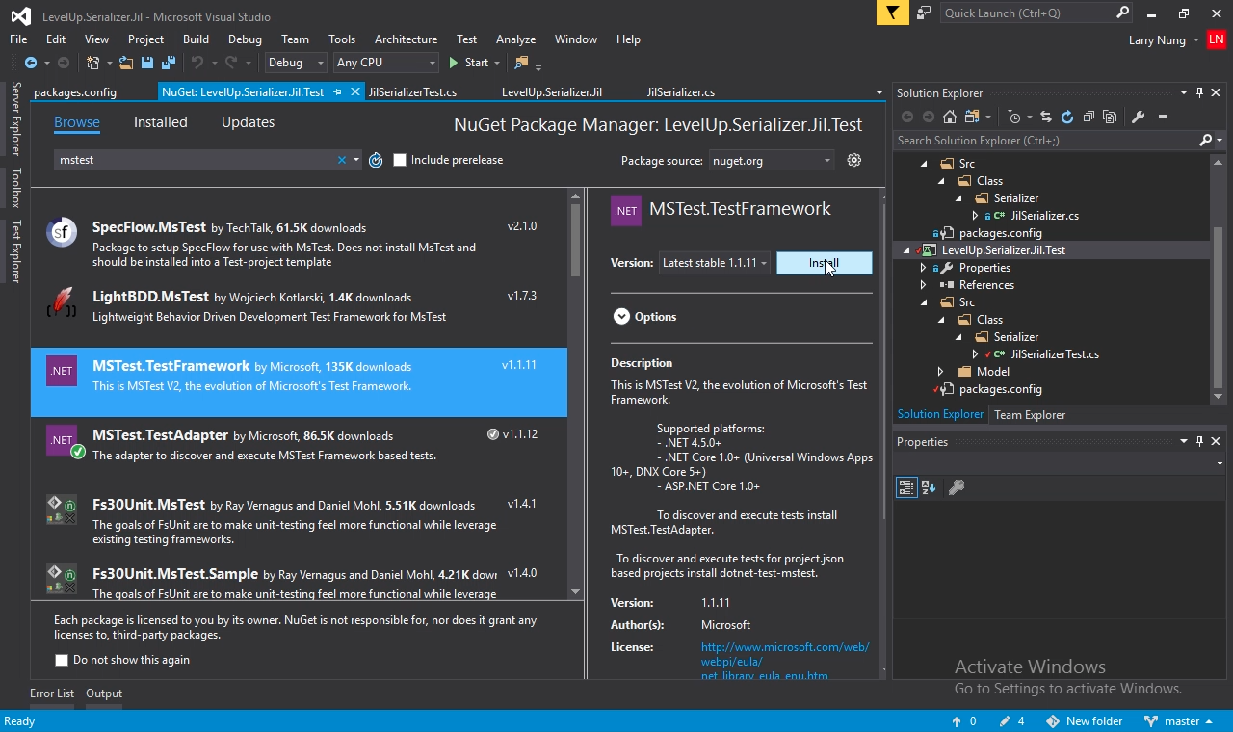Open the Architecture menu
This screenshot has height=732, width=1233.
pos(406,39)
